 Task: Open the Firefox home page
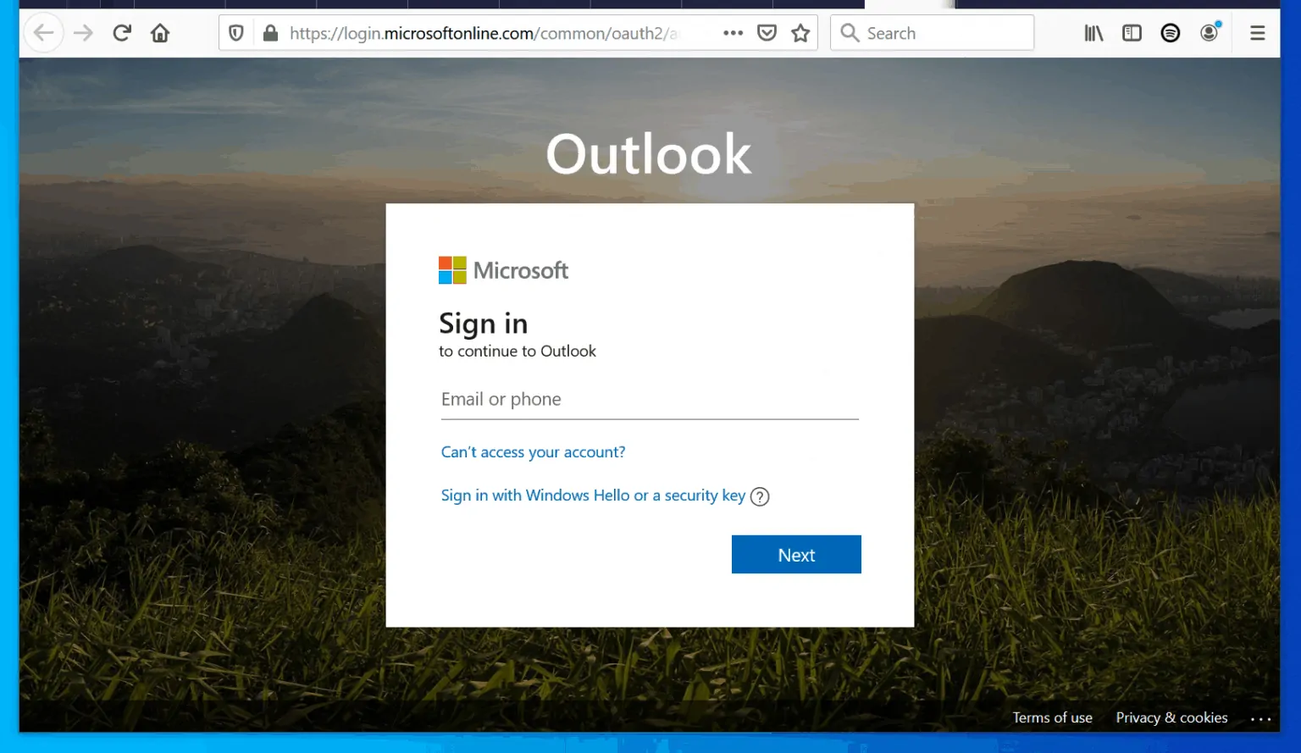point(160,32)
